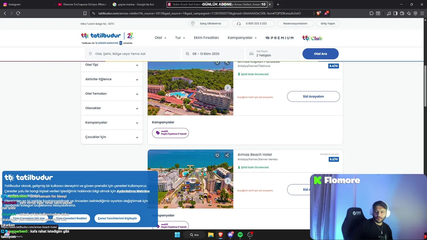Open the tb Club menu item
Screen dimensions: 427x240
312,38
